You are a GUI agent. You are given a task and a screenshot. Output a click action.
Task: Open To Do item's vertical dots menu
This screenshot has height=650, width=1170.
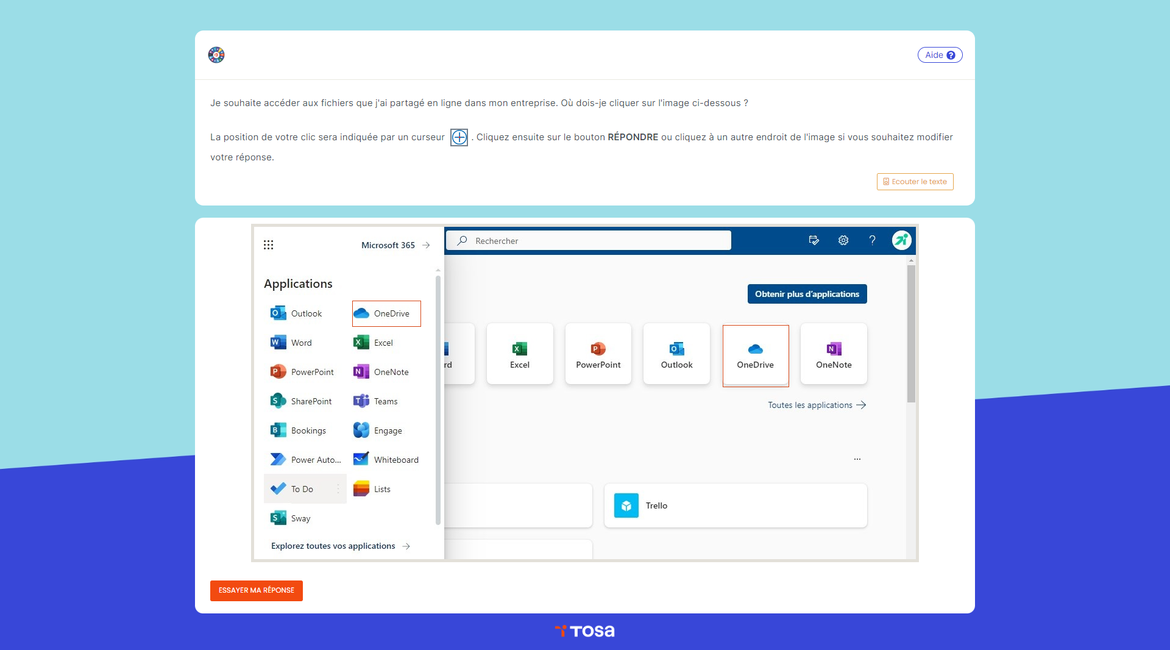338,489
